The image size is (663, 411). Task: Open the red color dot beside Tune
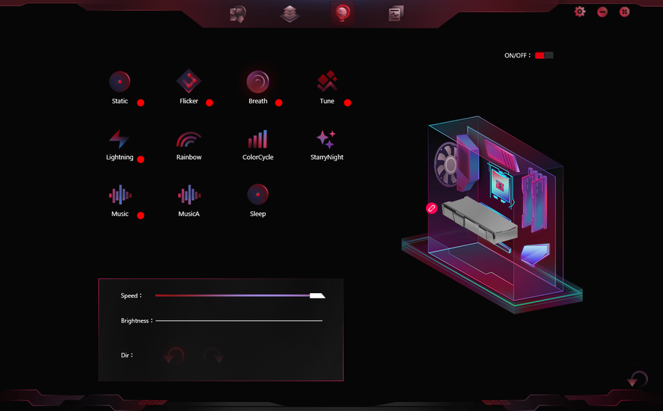pos(347,103)
